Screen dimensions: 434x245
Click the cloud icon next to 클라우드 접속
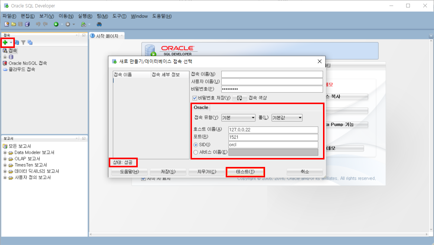[x=5, y=70]
